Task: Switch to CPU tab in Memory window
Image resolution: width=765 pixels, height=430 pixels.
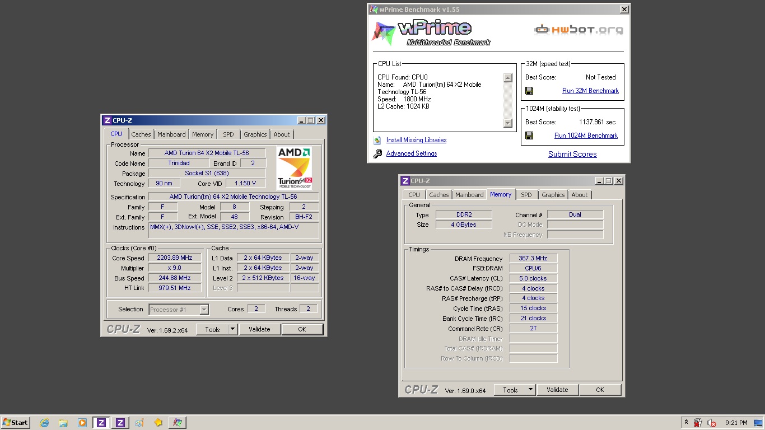Action: (x=414, y=195)
